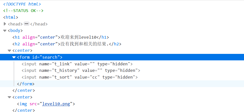Collapse the body element

(5, 31)
